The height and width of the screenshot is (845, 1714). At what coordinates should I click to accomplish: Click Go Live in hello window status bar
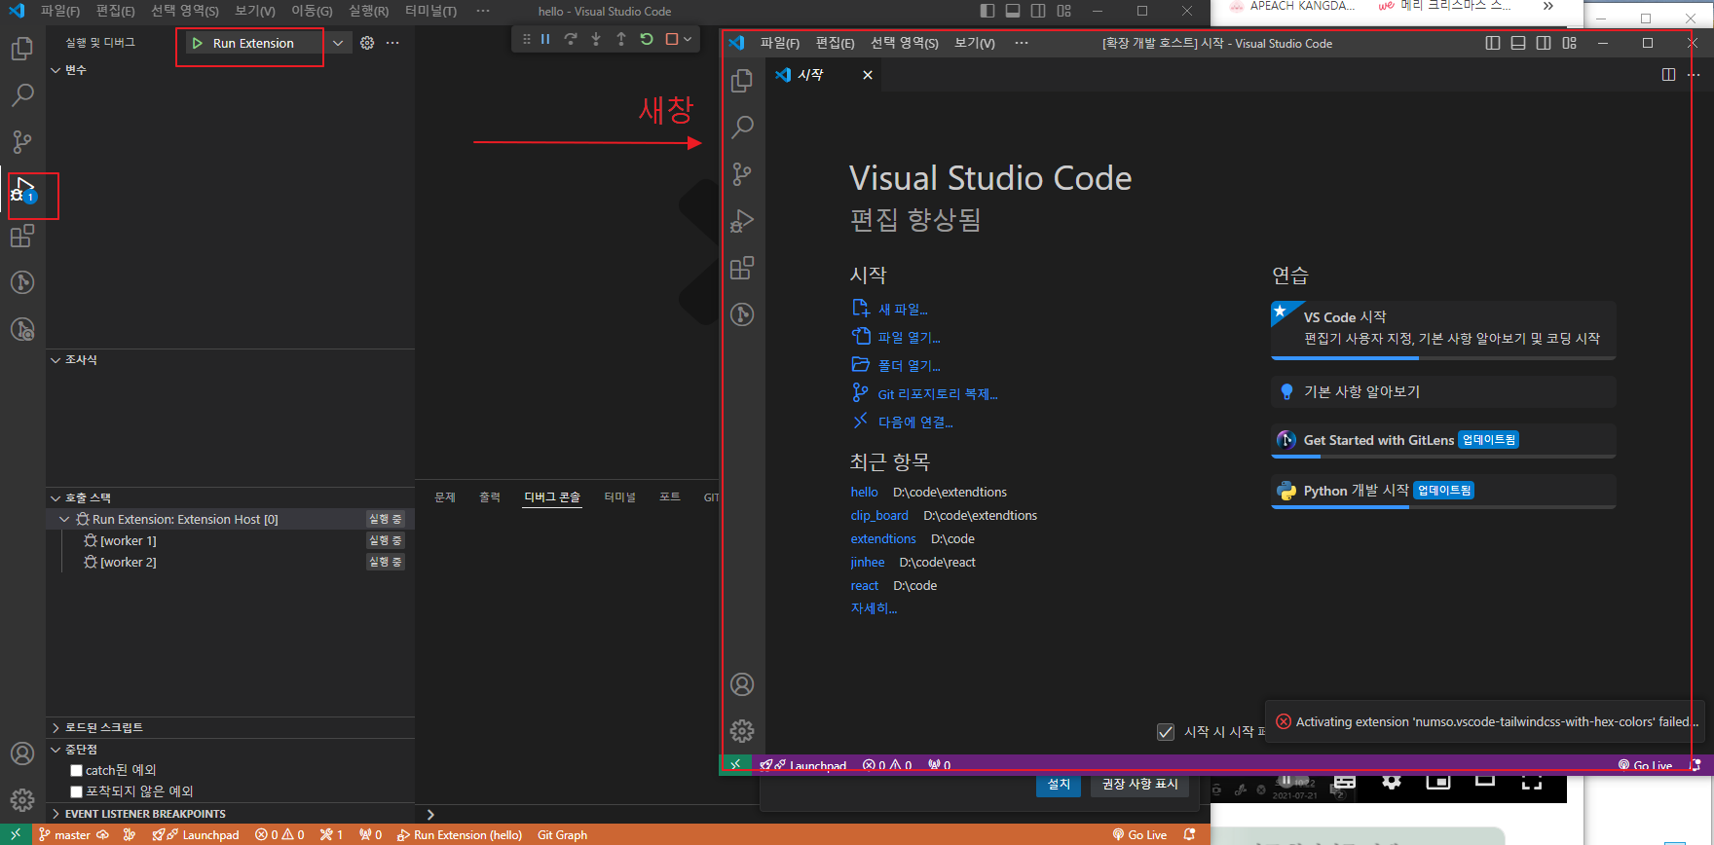click(x=1140, y=835)
